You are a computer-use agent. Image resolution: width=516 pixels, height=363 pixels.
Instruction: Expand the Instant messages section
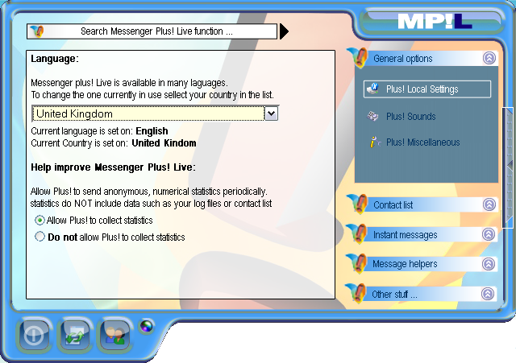click(489, 235)
